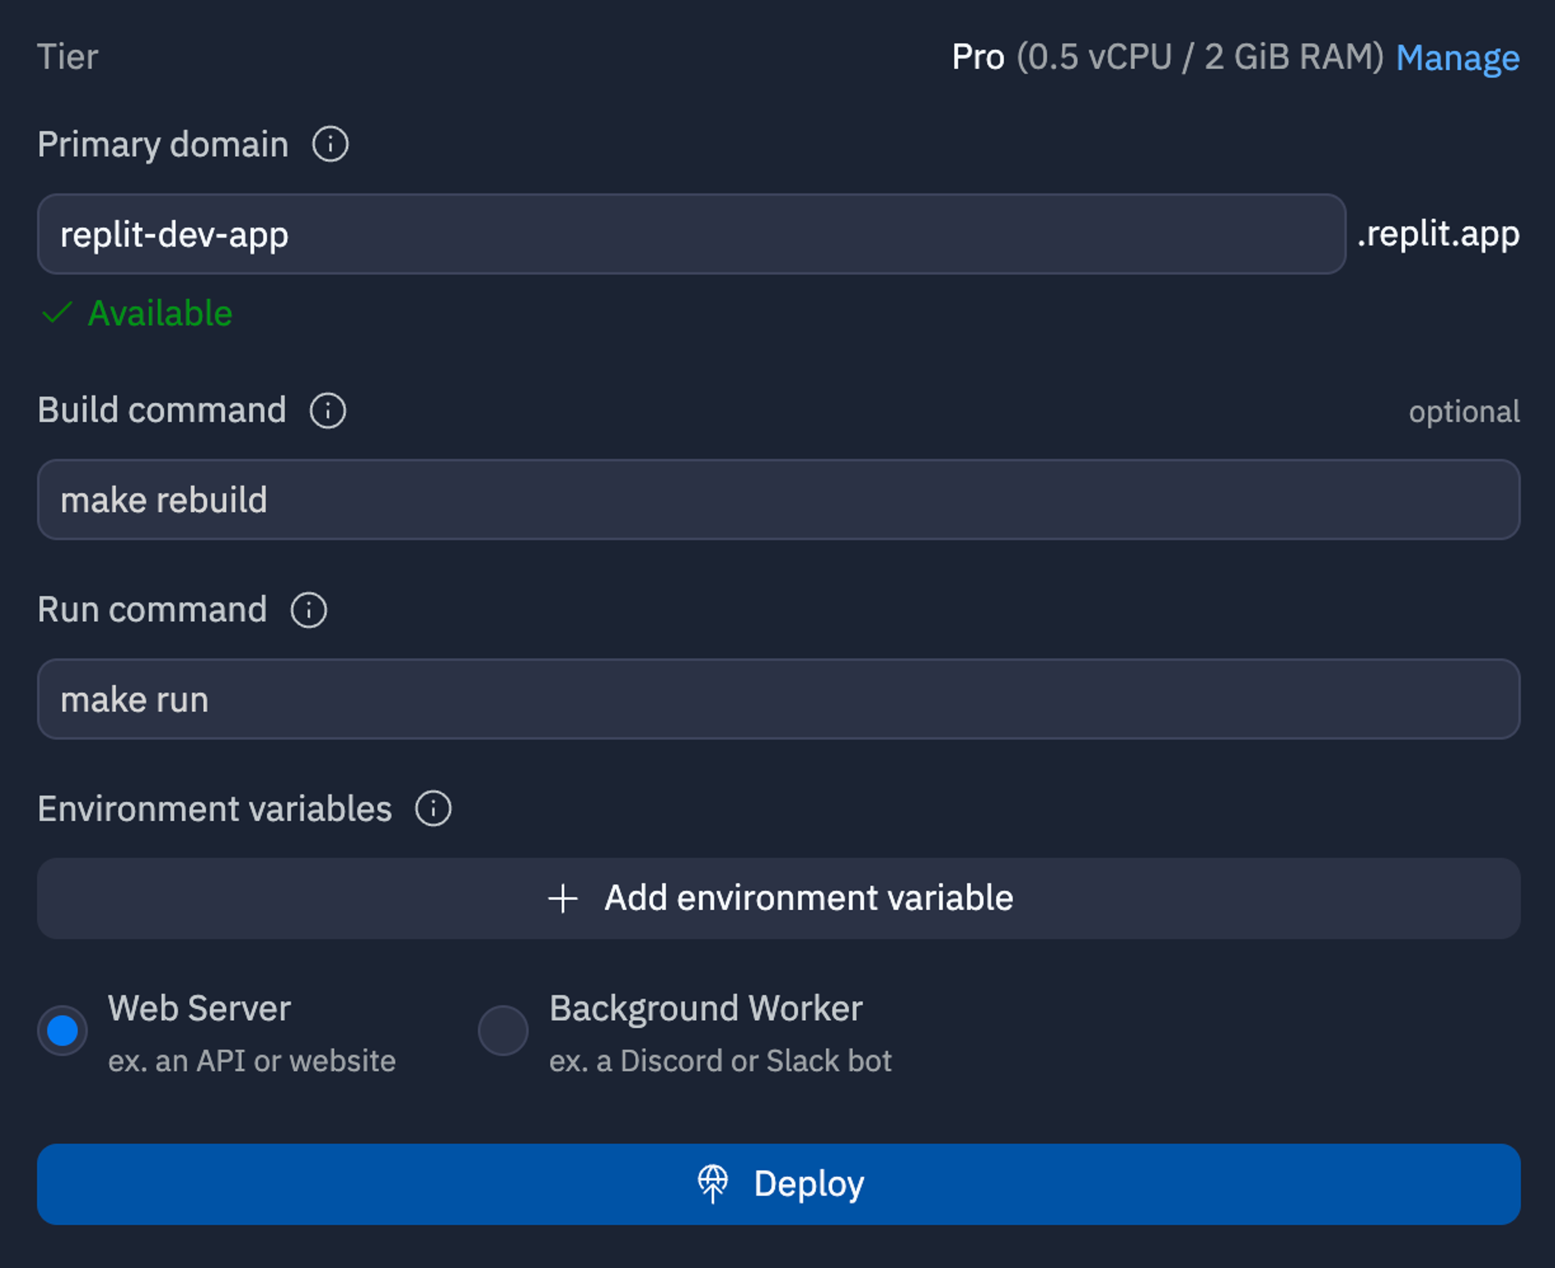
Task: Focus the Run command input field
Action: (779, 699)
